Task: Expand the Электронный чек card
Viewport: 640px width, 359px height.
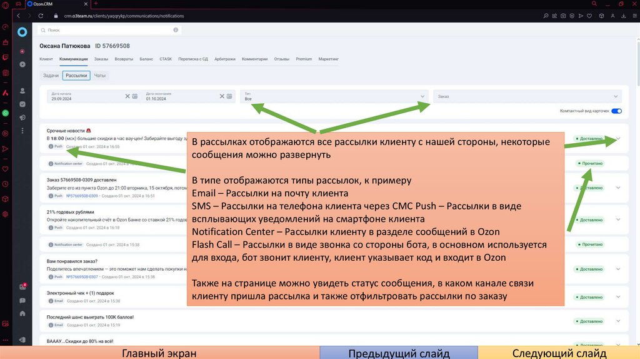Action: (618, 297)
